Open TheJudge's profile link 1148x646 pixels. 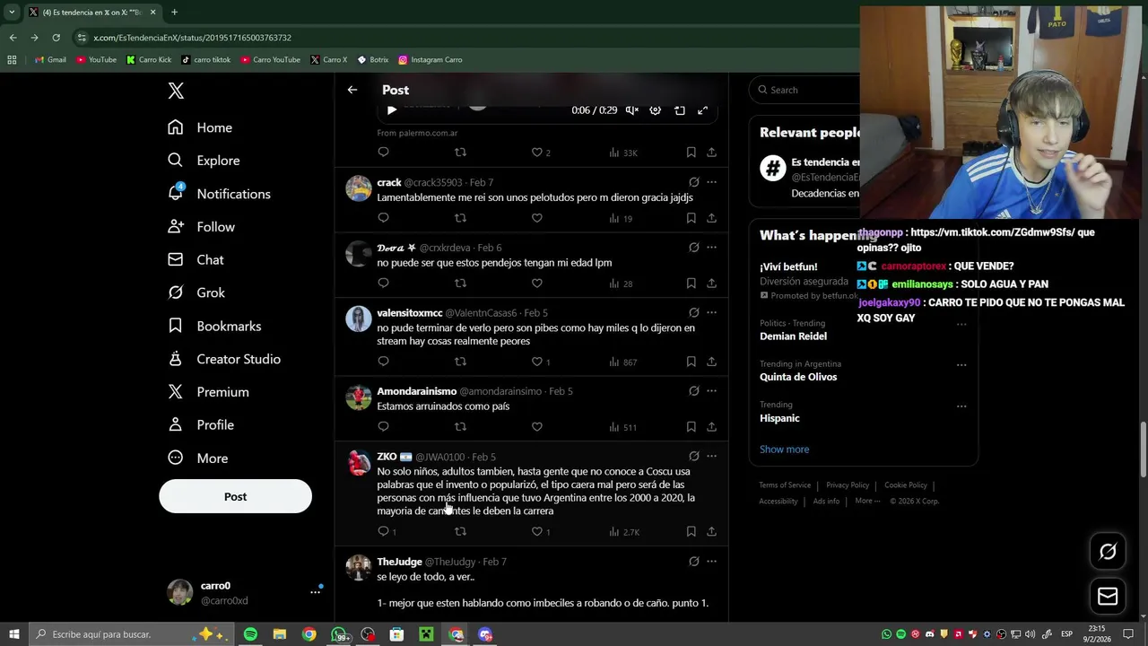click(x=399, y=562)
